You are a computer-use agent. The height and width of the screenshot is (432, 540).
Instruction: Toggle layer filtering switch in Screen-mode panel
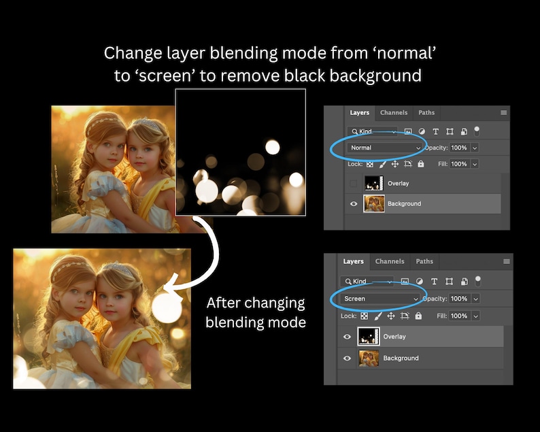(477, 281)
